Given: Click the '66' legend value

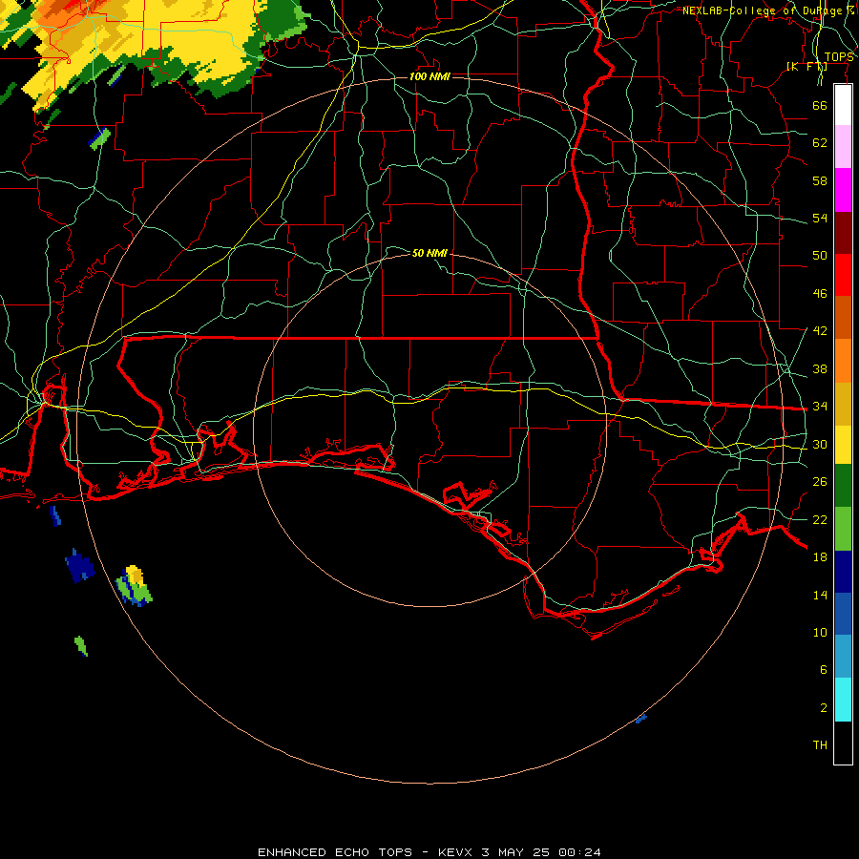Looking at the screenshot, I should click(820, 105).
